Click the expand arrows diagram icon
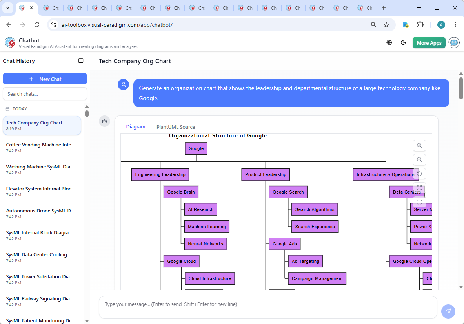Image resolution: width=464 pixels, height=324 pixels. pyautogui.click(x=419, y=188)
